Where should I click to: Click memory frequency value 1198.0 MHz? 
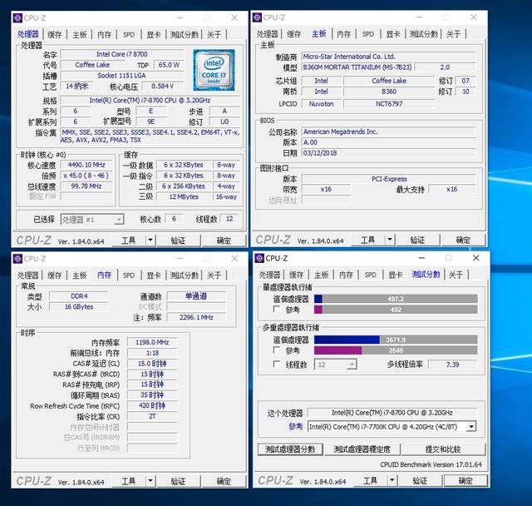pyautogui.click(x=152, y=342)
